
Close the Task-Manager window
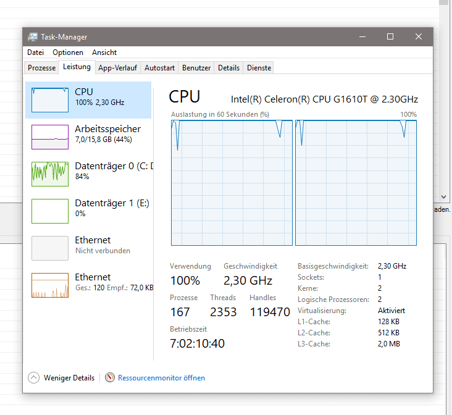pos(419,36)
